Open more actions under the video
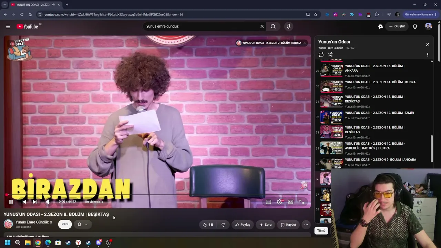This screenshot has height=248, width=441. (306, 225)
